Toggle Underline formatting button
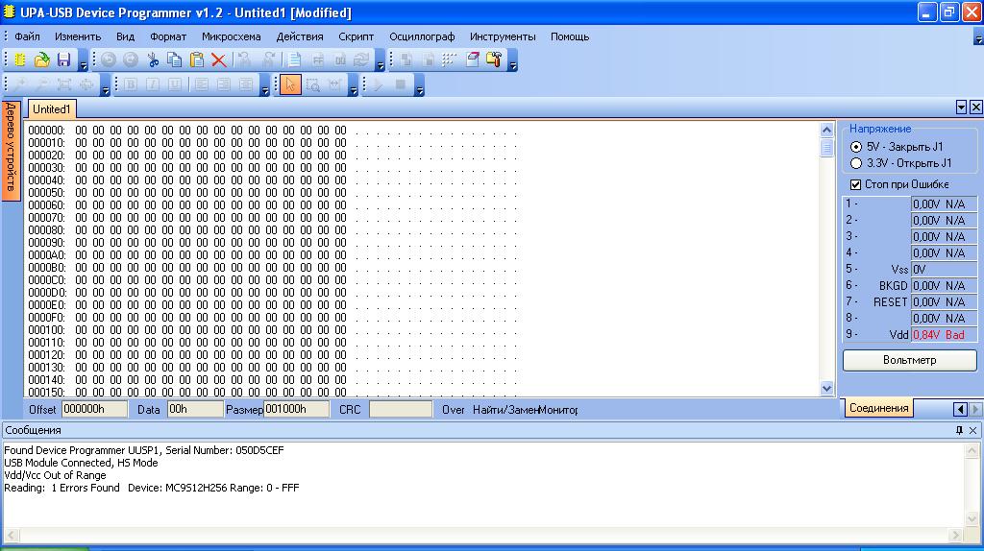Viewport: 984px width, 551px height. pyautogui.click(x=175, y=84)
